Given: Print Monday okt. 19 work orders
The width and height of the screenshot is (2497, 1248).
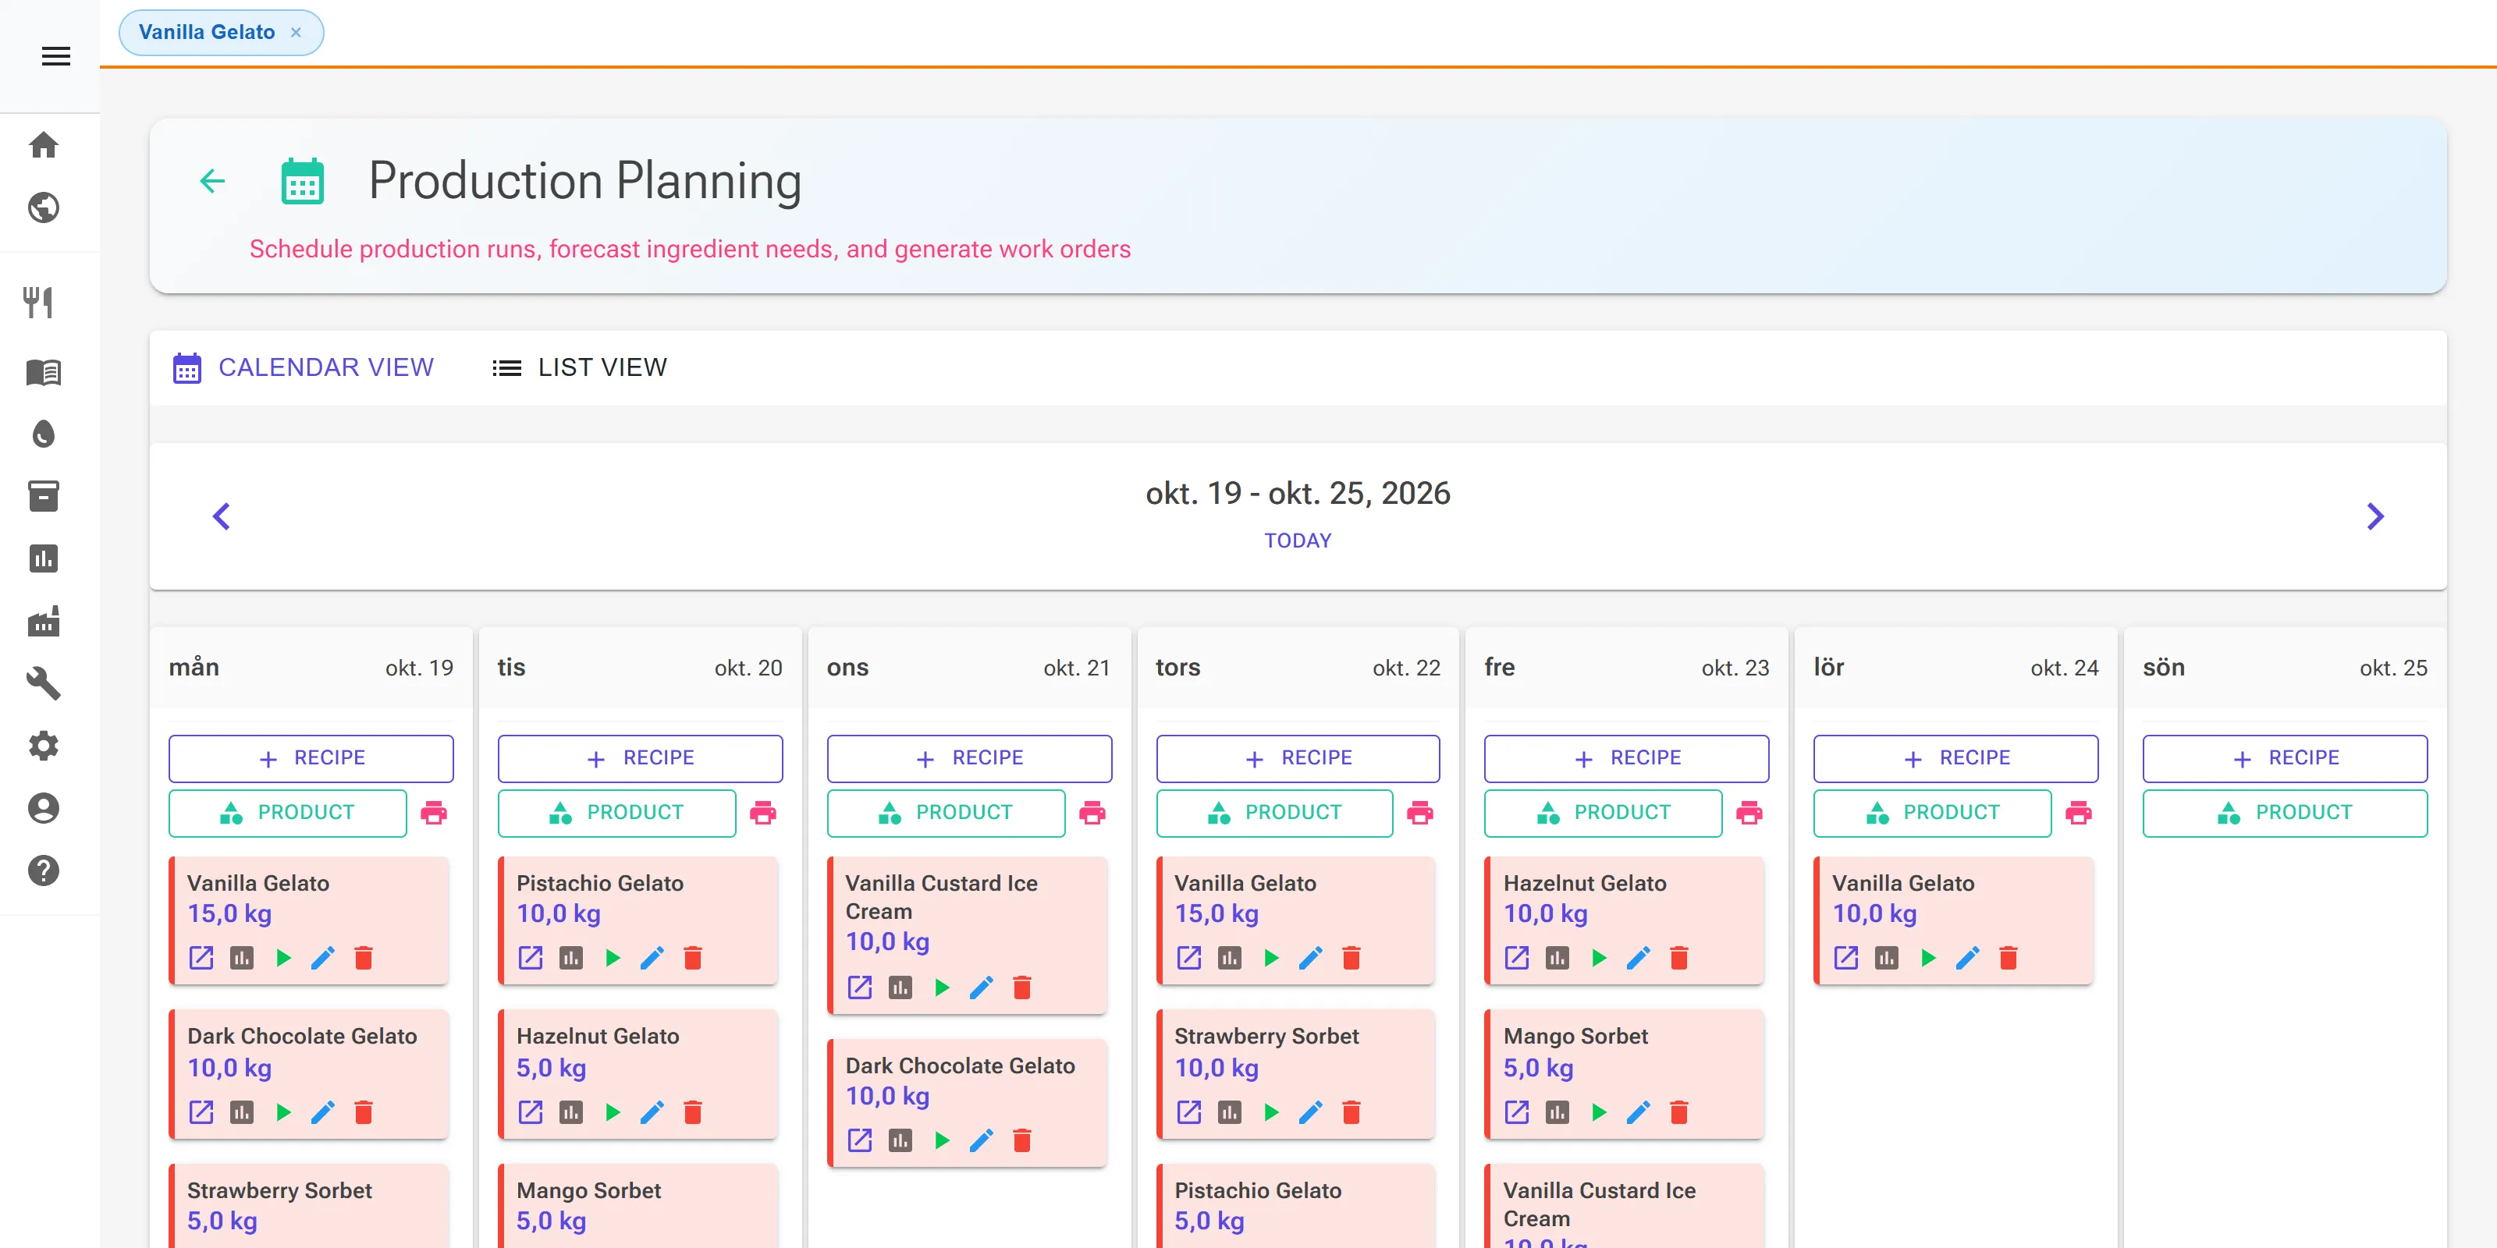Looking at the screenshot, I should pos(433,812).
